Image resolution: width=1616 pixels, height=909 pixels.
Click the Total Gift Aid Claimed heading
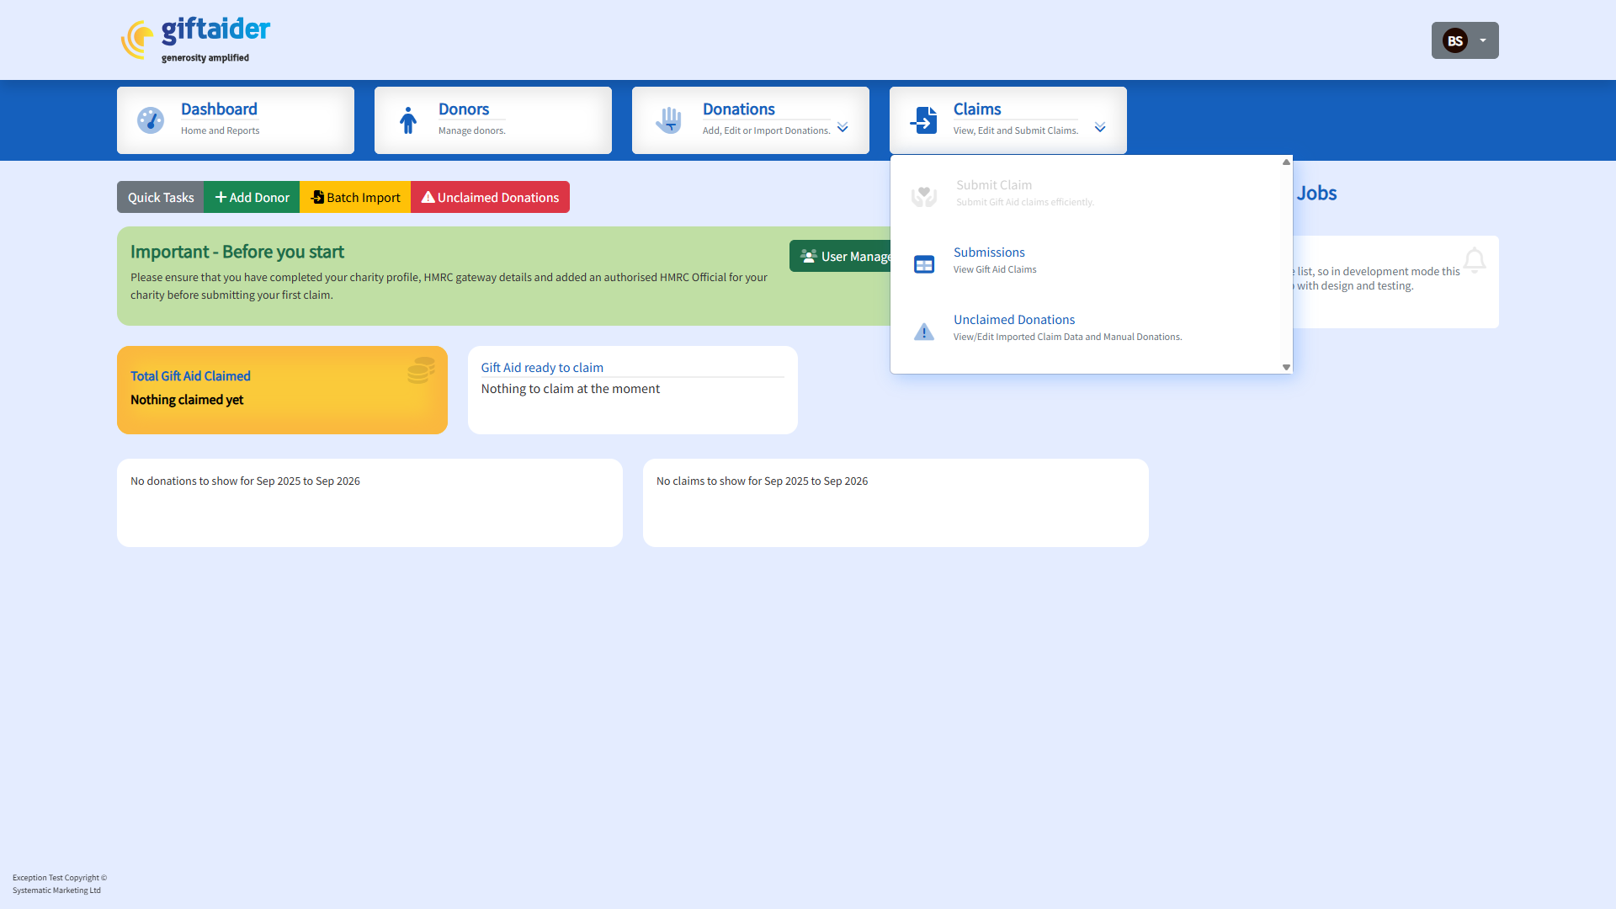pyautogui.click(x=190, y=376)
